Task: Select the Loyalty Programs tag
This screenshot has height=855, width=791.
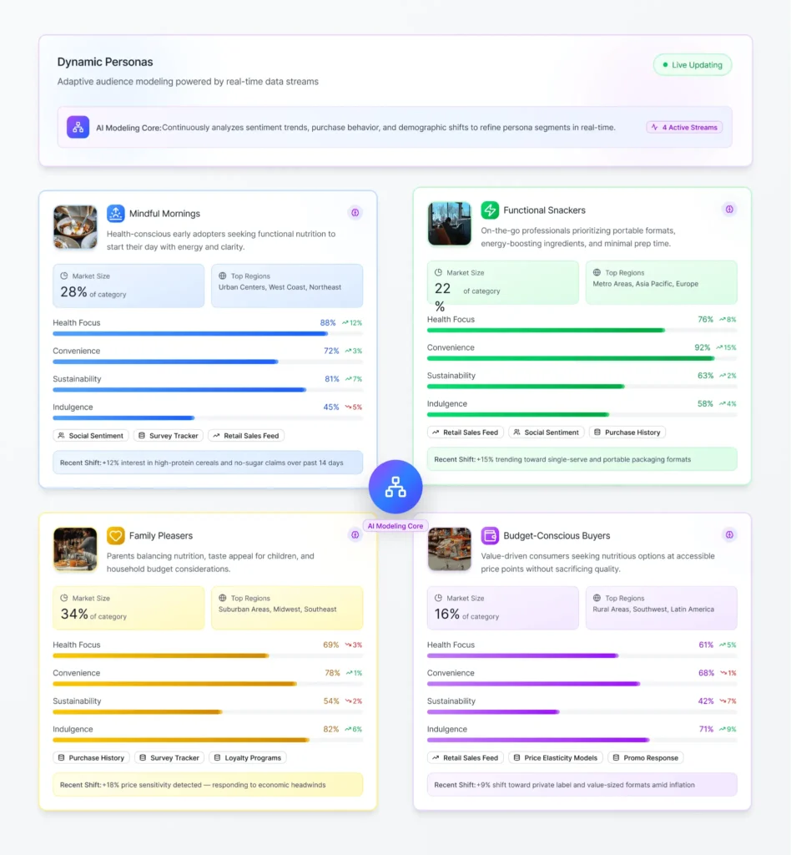Action: (x=248, y=758)
